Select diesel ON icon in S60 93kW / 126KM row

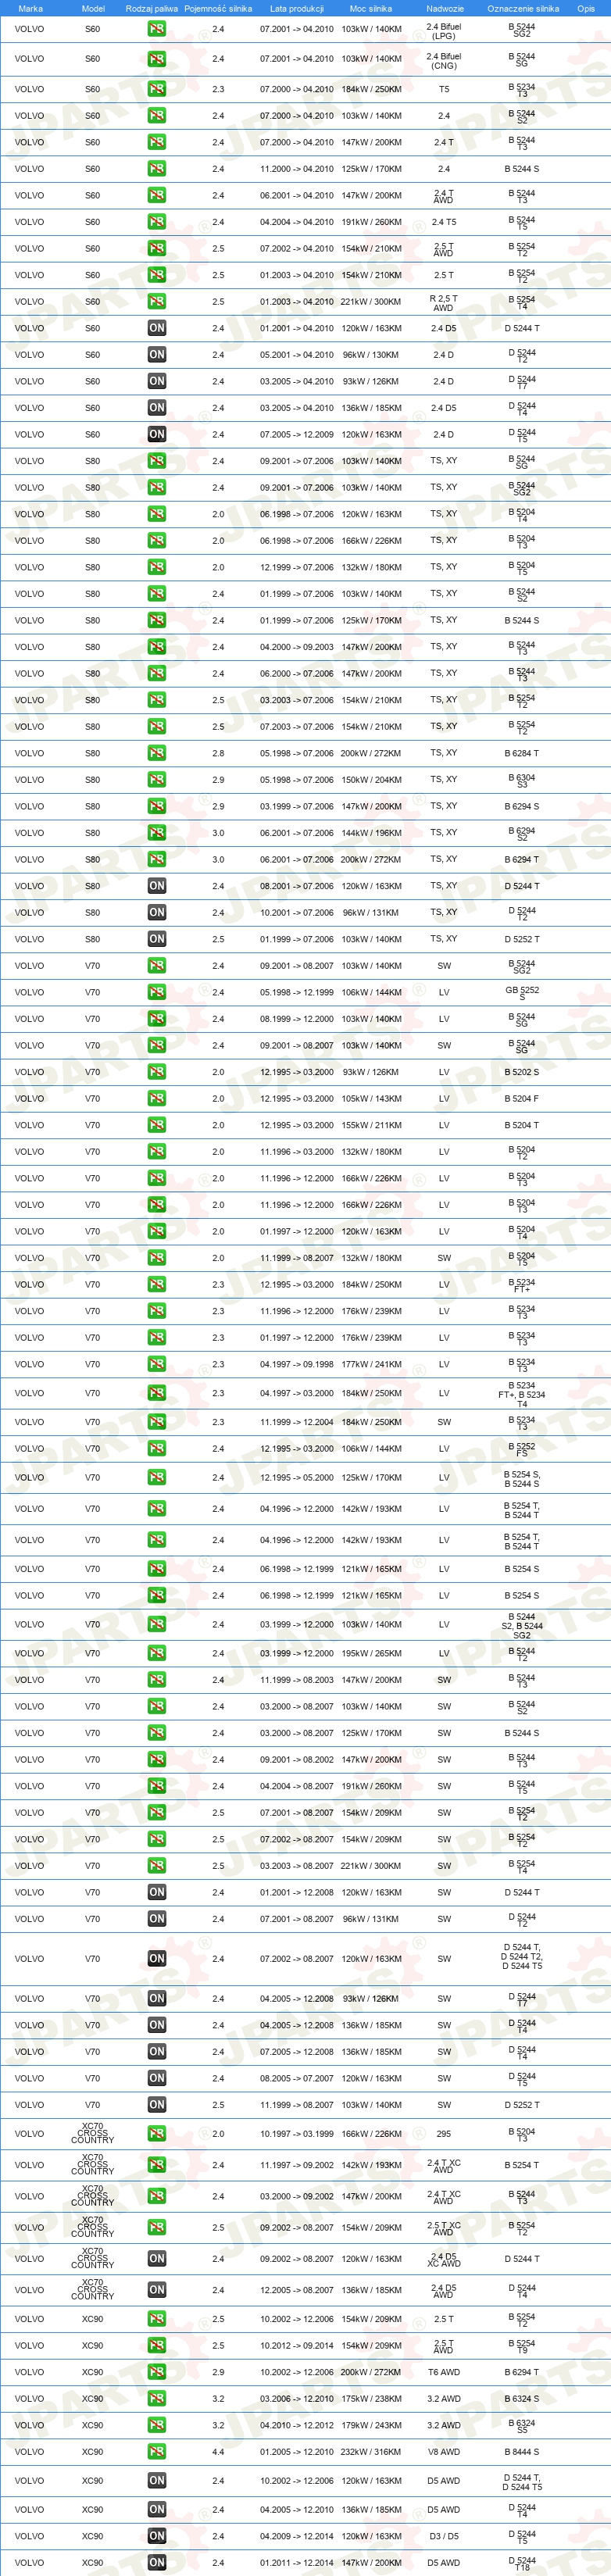[157, 381]
